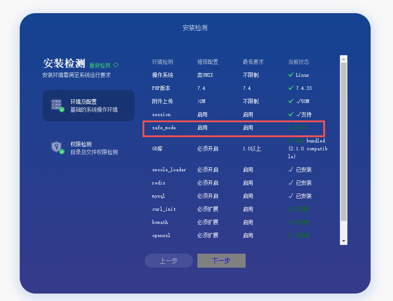Click 类UNIX recommended value
Viewport: 393px width, 301px height.
point(205,75)
